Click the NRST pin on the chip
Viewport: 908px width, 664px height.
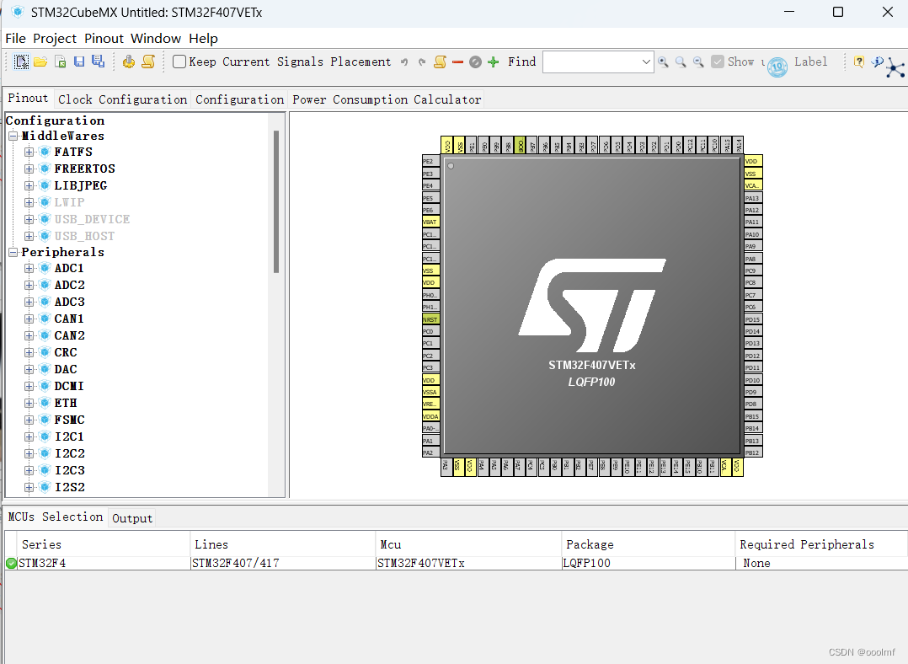click(x=430, y=319)
